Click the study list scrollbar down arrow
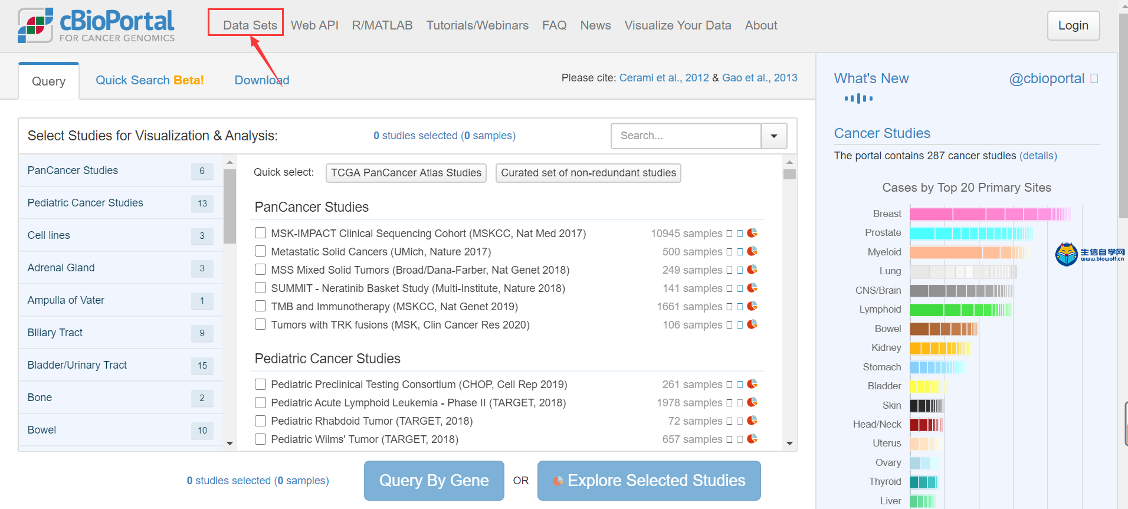 point(789,444)
